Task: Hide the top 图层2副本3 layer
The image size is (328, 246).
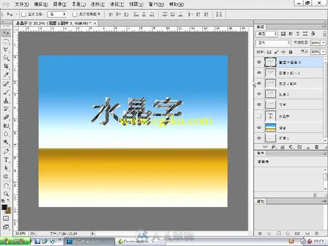Action: [x=259, y=62]
